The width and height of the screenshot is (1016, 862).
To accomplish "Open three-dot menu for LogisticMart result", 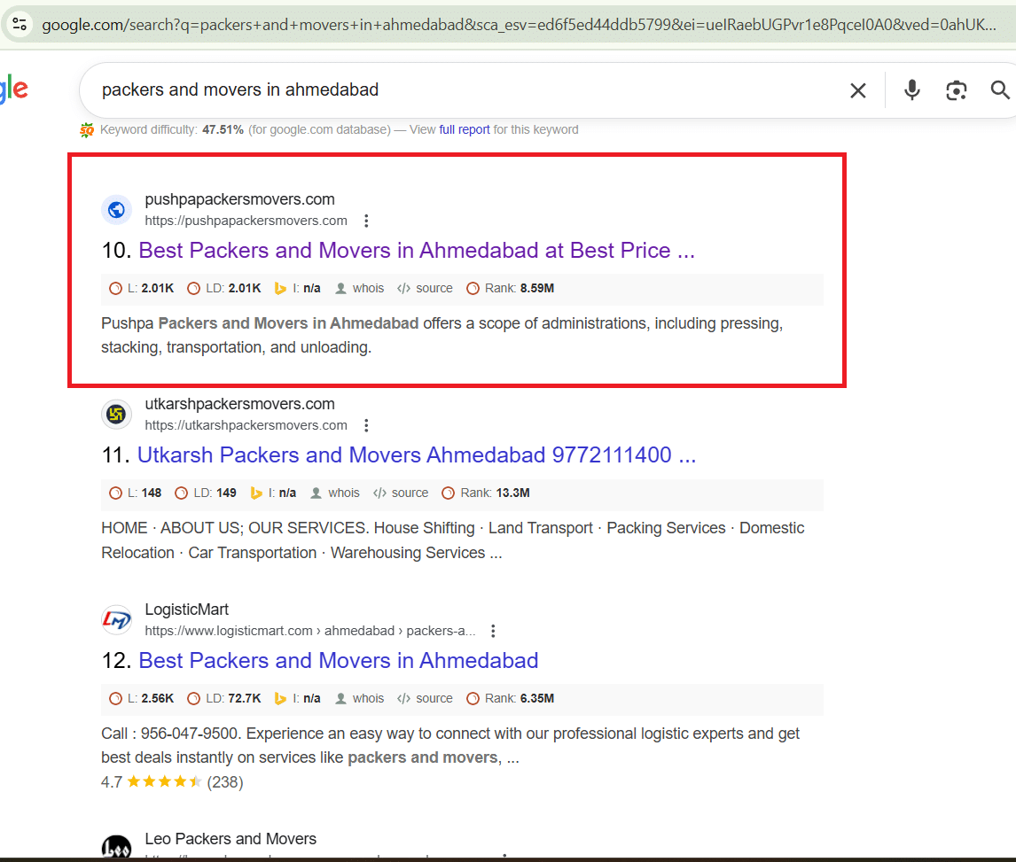I will (x=494, y=631).
